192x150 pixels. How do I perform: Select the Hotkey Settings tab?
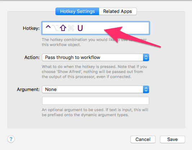[x=77, y=12]
